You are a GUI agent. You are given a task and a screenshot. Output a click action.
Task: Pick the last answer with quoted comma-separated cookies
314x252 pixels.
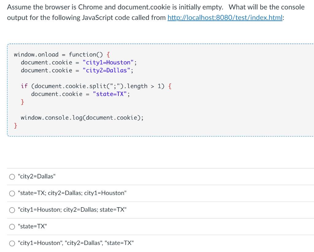point(12,243)
